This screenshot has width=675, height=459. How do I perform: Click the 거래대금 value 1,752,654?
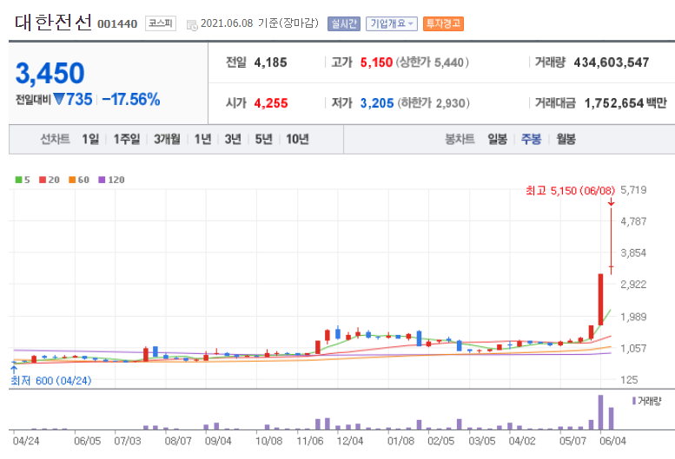click(x=614, y=103)
